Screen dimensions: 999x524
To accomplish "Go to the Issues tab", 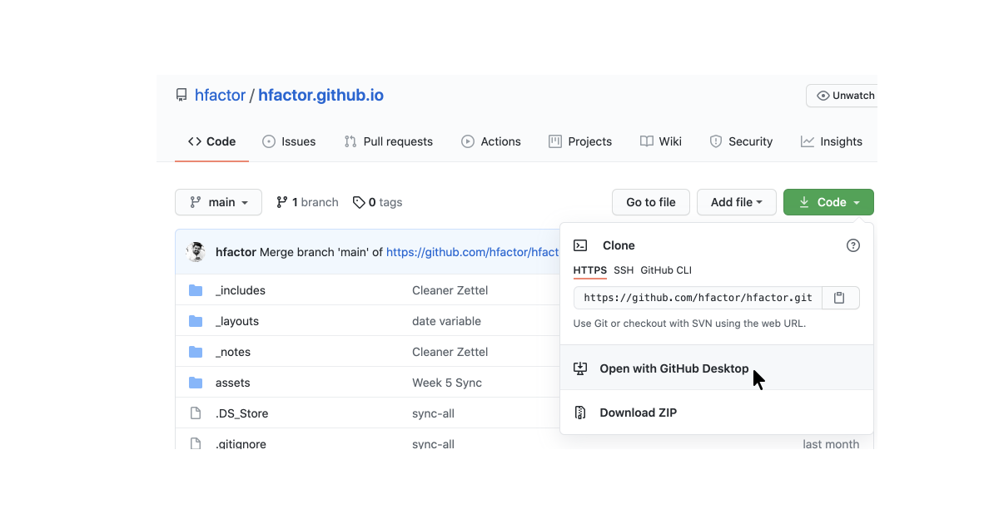I will pos(289,141).
